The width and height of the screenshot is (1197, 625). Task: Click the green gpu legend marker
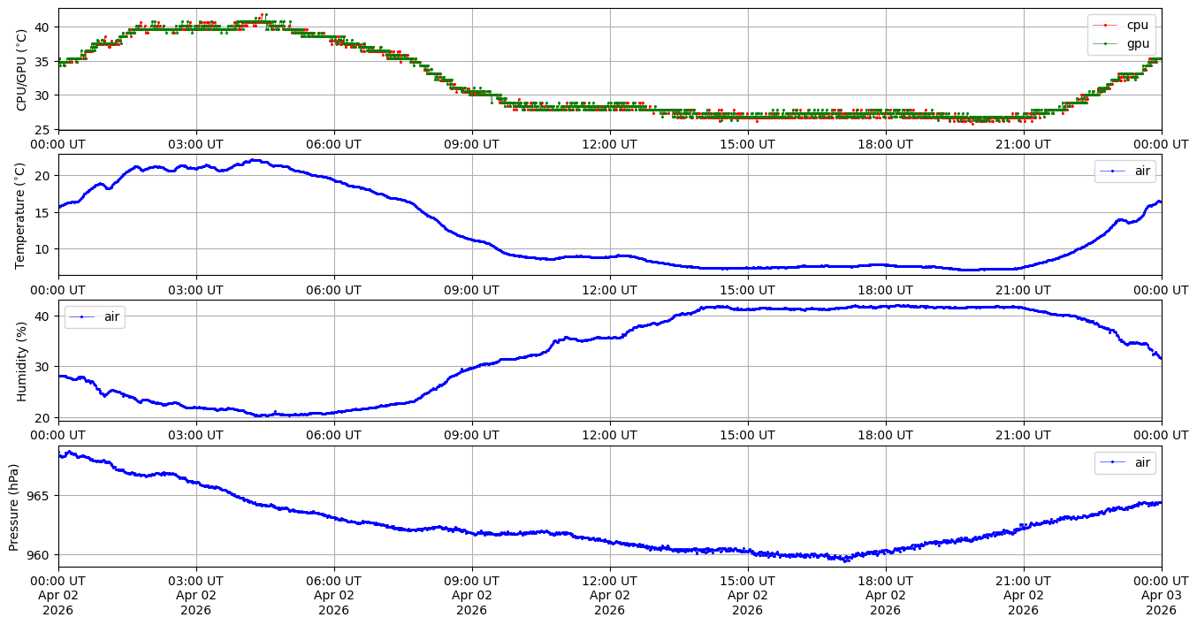tap(1106, 42)
